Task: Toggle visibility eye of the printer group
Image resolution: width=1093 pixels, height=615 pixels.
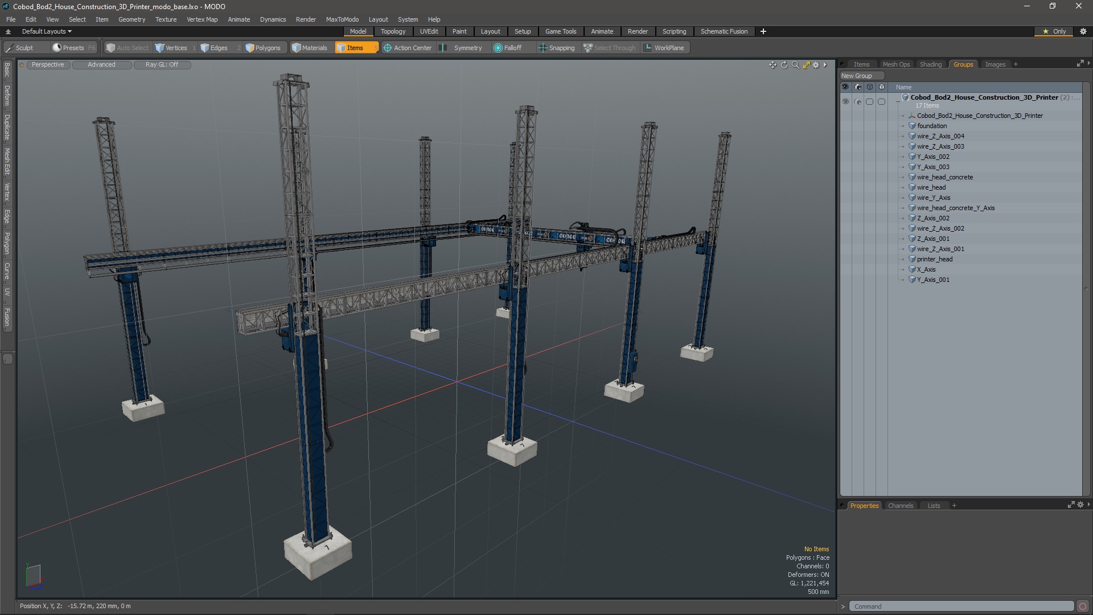Action: tap(845, 101)
